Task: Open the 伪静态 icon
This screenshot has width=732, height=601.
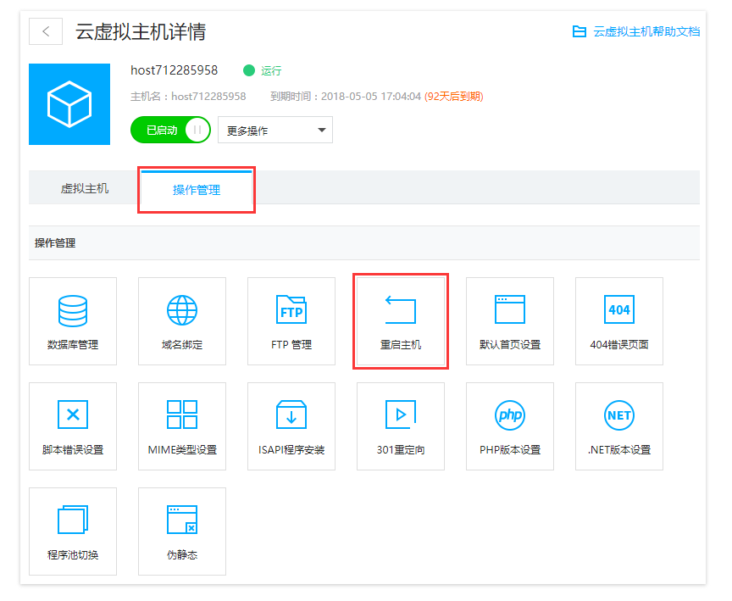Action: (182, 521)
